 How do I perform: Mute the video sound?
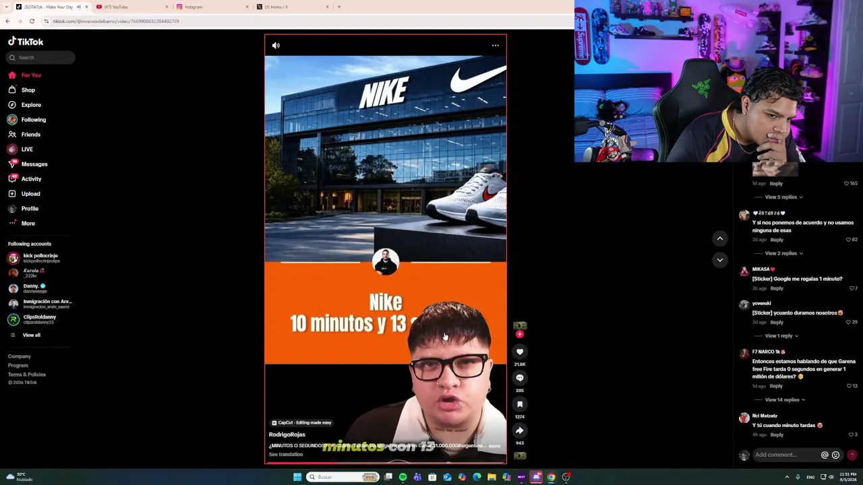[276, 45]
